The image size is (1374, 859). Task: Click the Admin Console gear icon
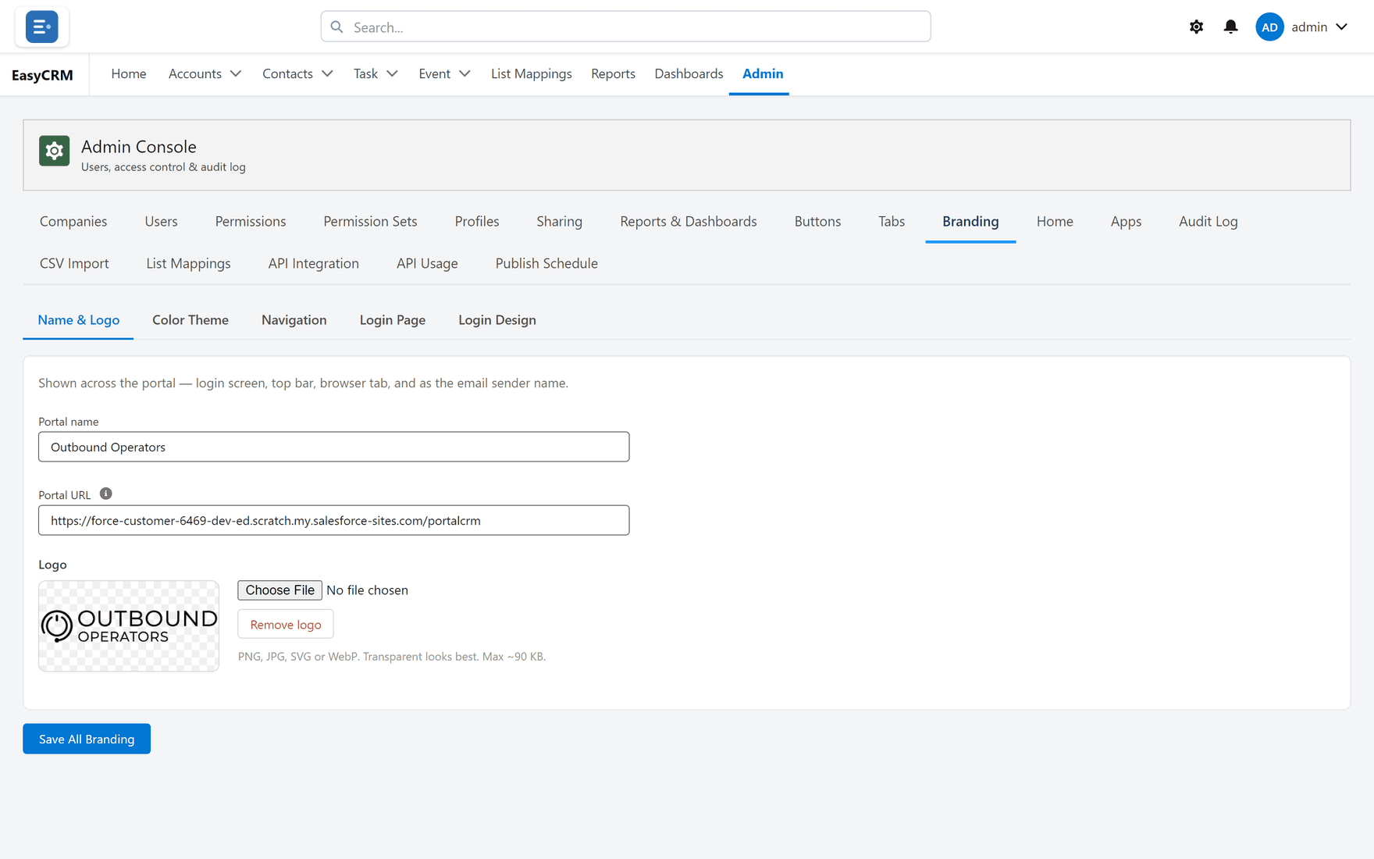click(55, 151)
